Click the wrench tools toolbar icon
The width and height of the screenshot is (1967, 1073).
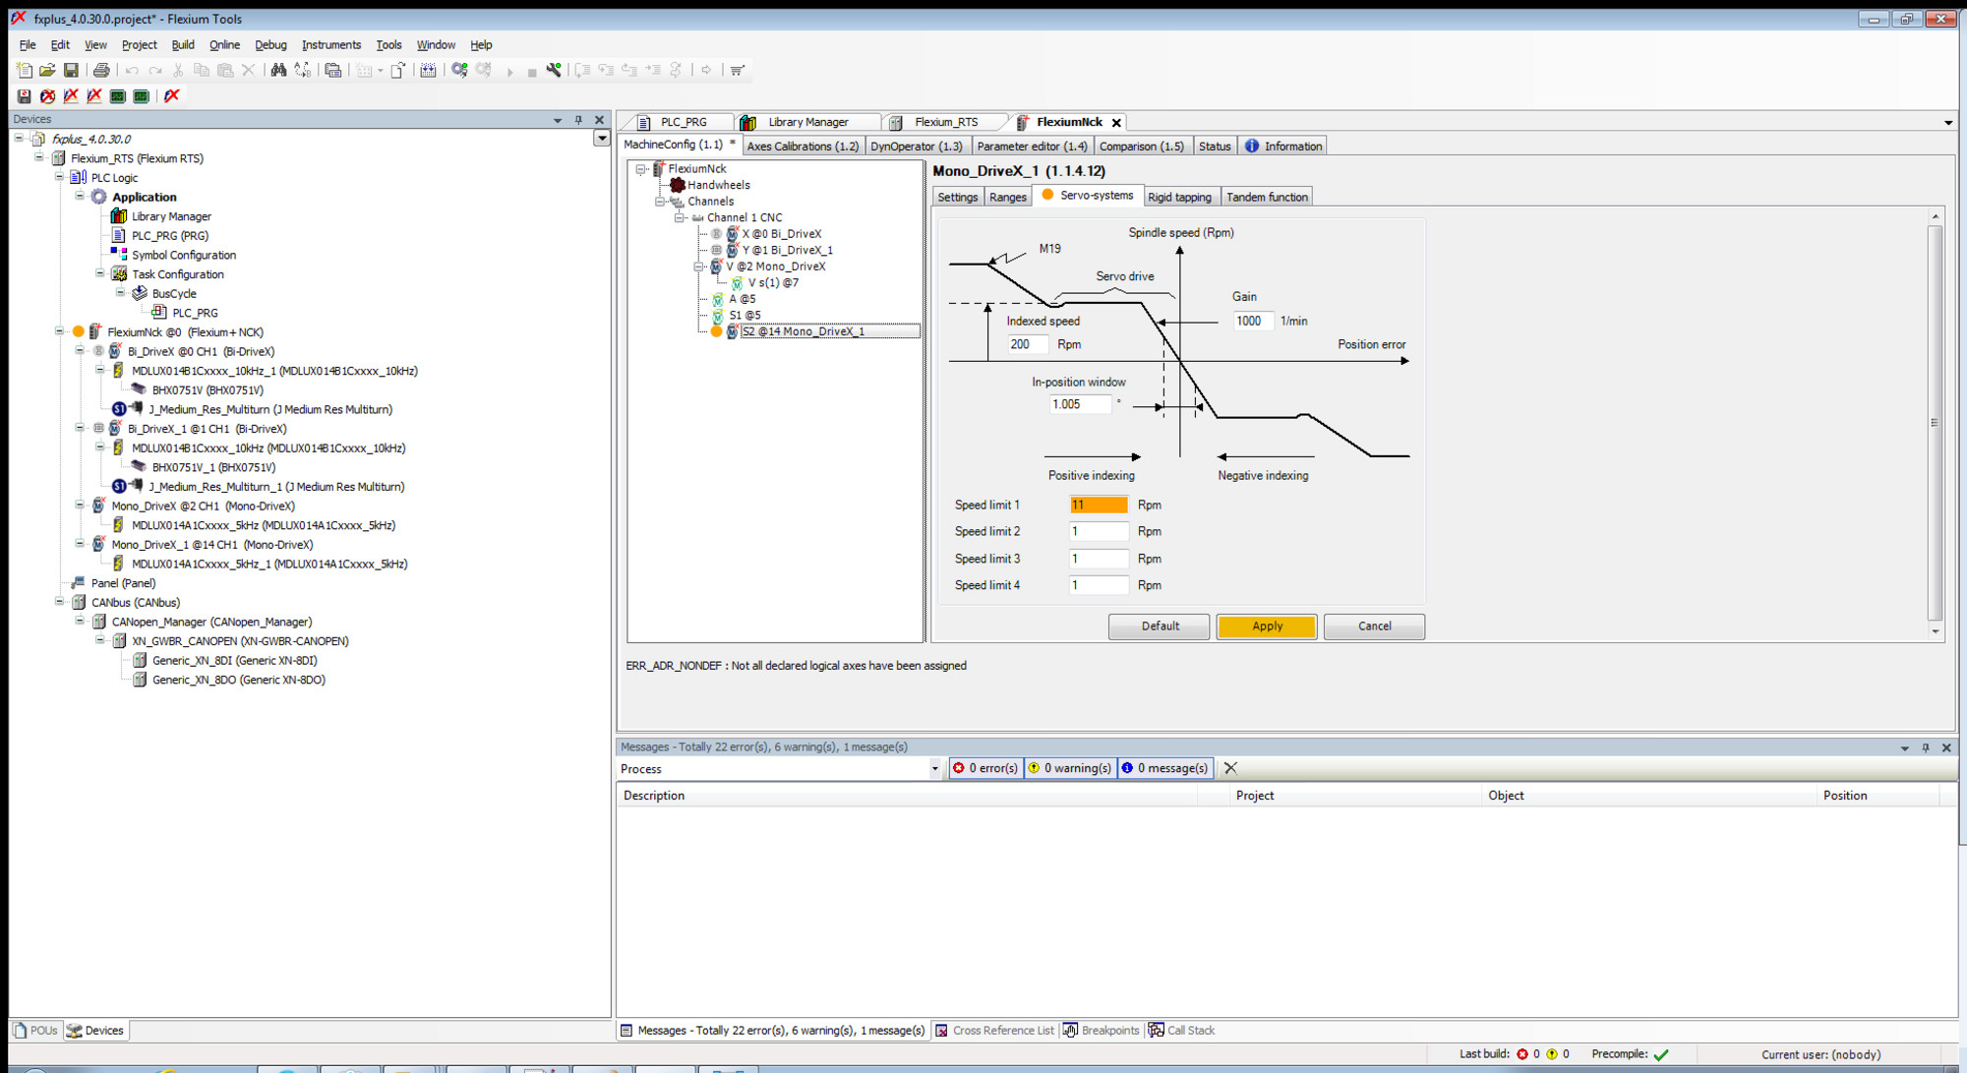[x=554, y=70]
